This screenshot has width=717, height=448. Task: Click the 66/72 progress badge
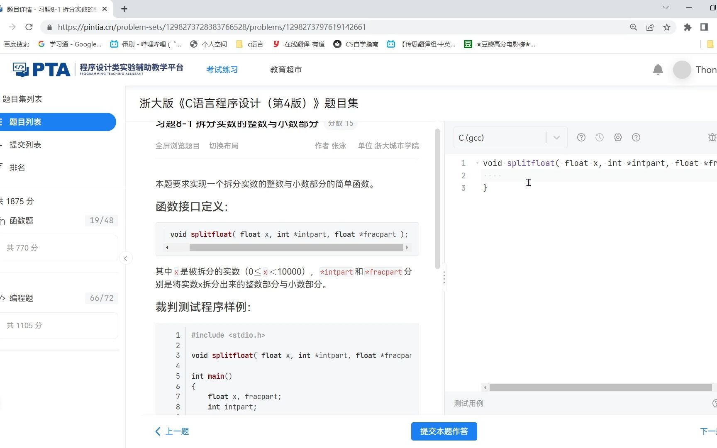coord(102,298)
